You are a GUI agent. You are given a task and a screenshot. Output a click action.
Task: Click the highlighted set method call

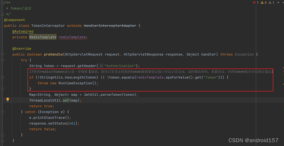pyautogui.click(x=66, y=101)
